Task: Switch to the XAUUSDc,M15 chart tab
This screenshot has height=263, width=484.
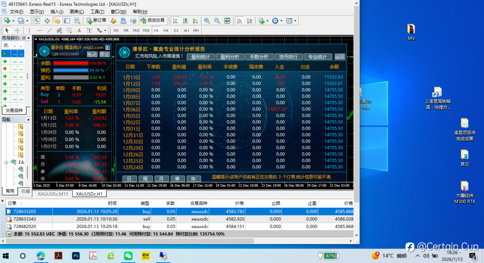Action: 53,194
